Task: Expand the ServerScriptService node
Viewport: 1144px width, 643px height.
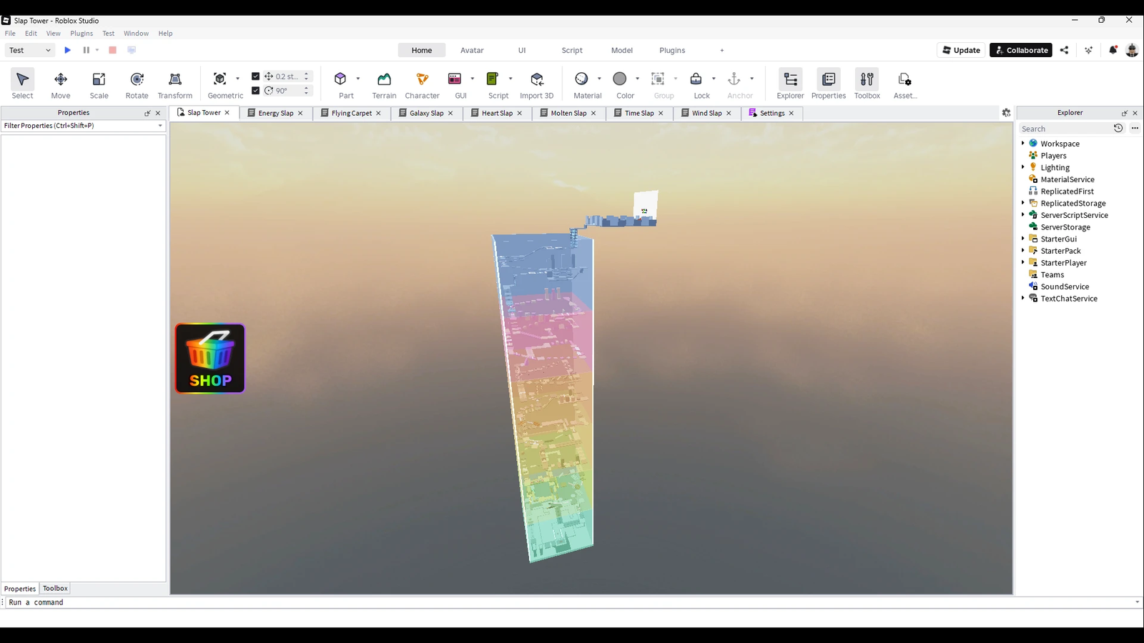Action: tap(1023, 215)
